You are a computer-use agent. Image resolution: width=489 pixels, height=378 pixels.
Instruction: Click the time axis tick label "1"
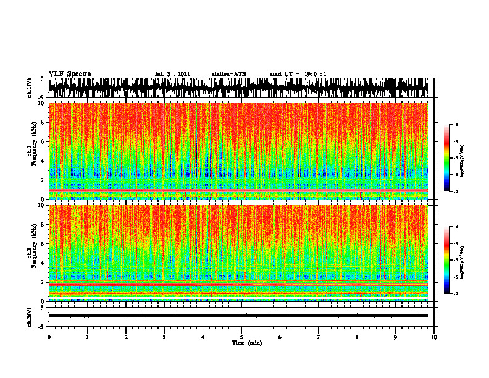point(87,337)
